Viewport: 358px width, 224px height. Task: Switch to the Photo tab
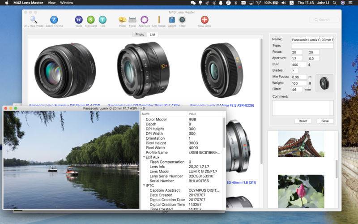pyautogui.click(x=140, y=34)
